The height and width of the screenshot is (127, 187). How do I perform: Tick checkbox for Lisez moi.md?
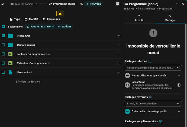[x=3, y=72]
